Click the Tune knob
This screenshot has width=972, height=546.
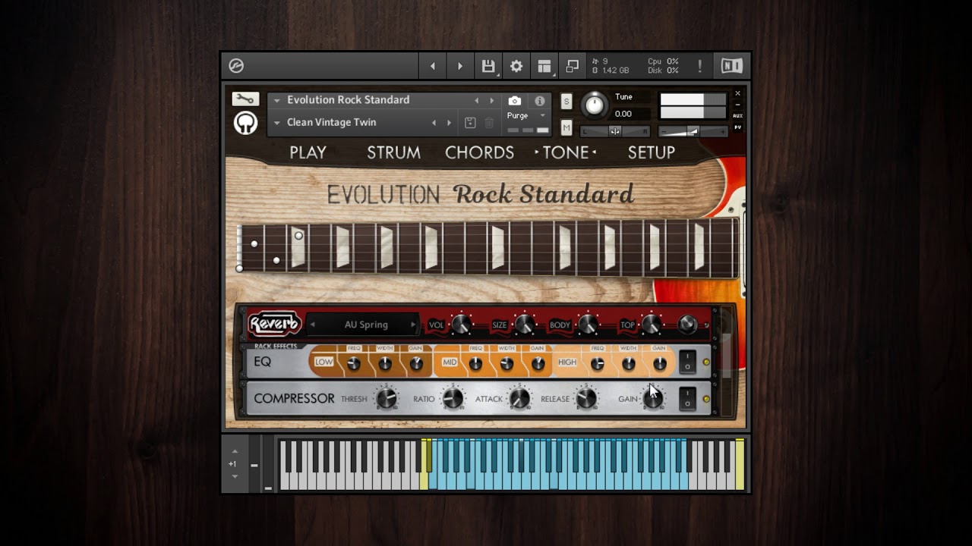click(595, 105)
